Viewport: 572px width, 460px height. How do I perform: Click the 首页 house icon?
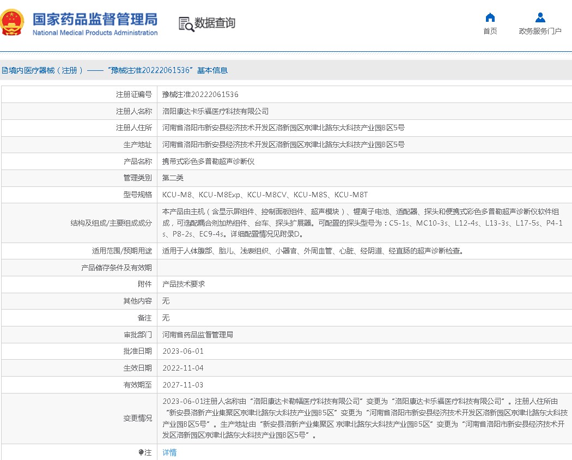click(490, 17)
